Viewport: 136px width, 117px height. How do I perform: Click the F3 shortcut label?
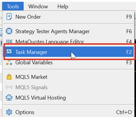129,62
